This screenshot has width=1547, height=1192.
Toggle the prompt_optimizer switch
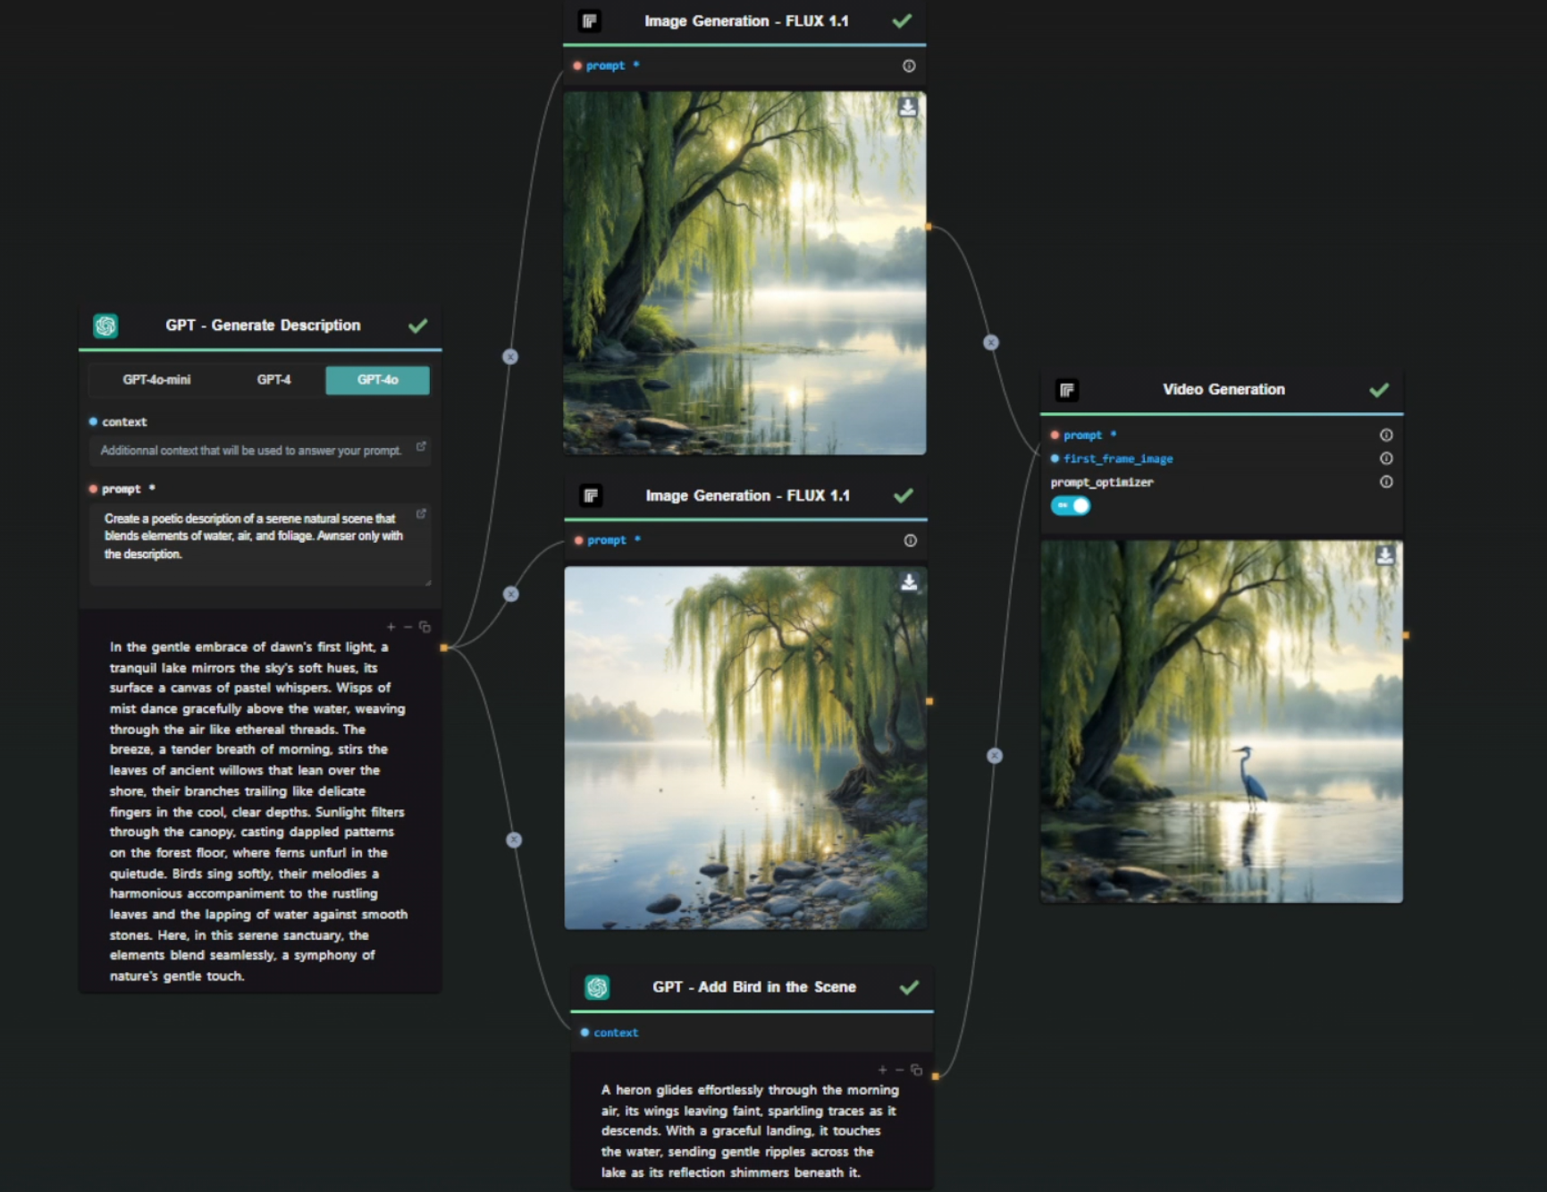pos(1071,506)
